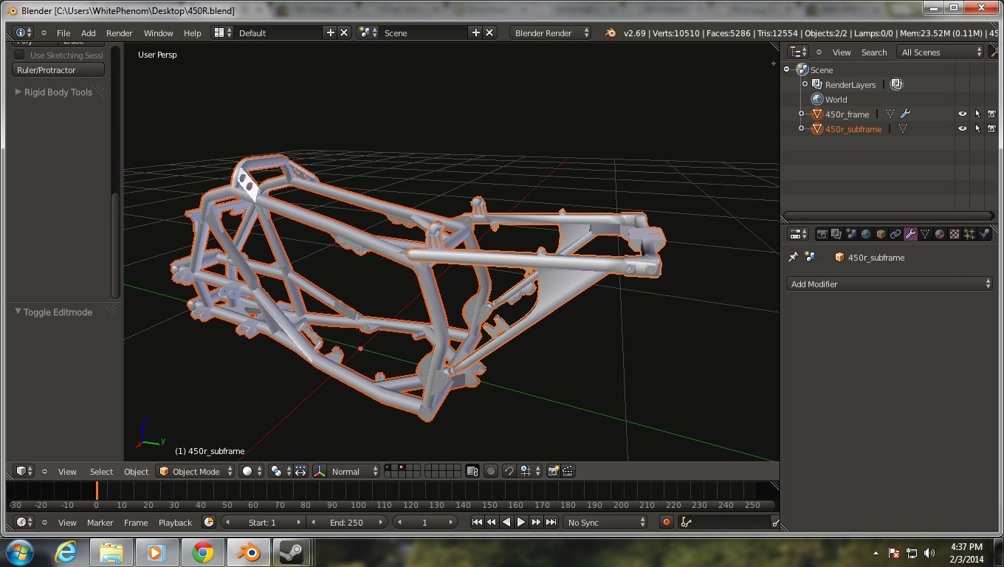The image size is (1004, 567).
Task: Toggle proportional editing circle button
Action: [491, 471]
